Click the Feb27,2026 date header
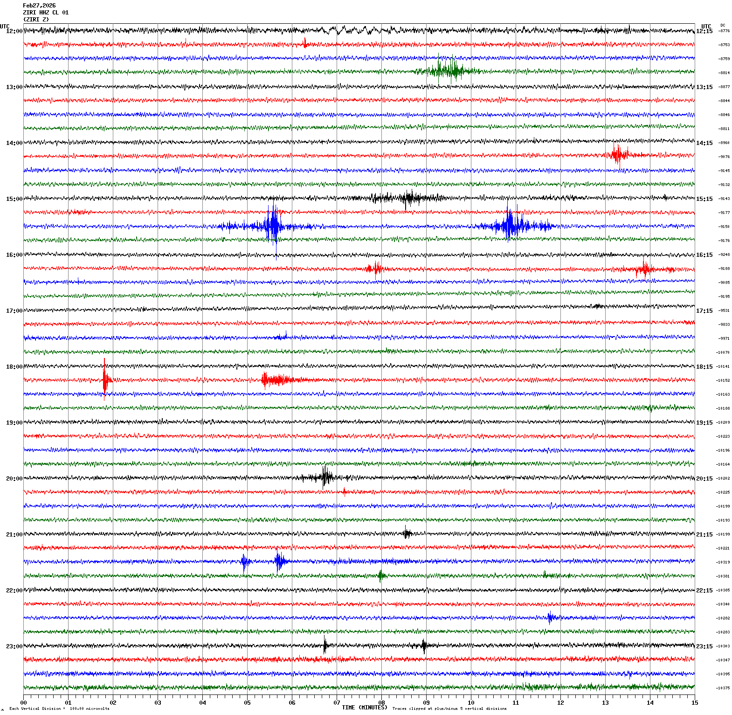 pyautogui.click(x=39, y=6)
